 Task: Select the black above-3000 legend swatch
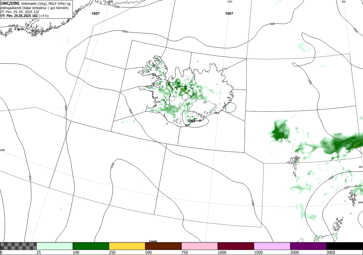345,246
